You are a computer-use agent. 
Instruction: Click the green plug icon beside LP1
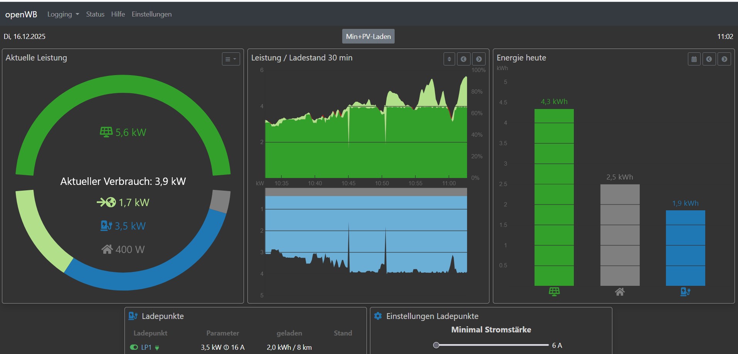click(x=157, y=347)
